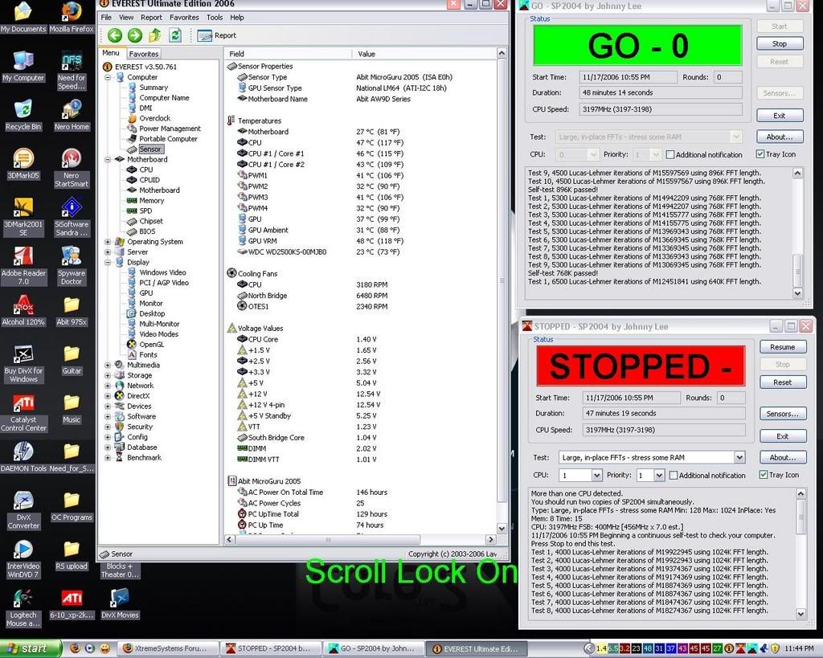Toggle Additional notification in GO SP2004 window

670,155
